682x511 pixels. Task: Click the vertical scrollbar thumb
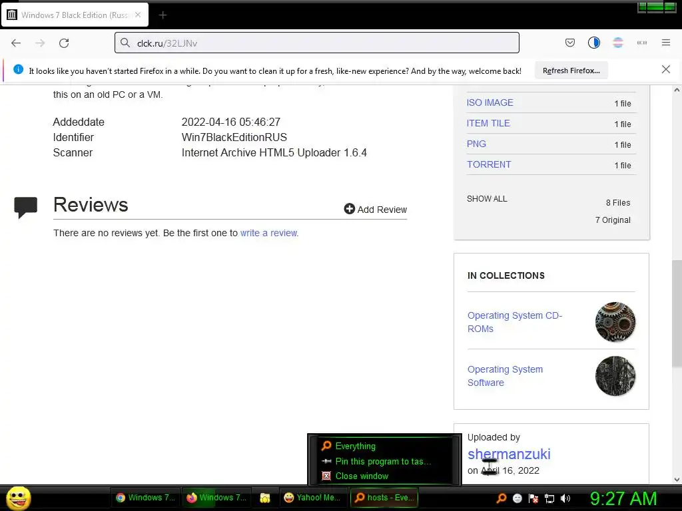(x=677, y=314)
